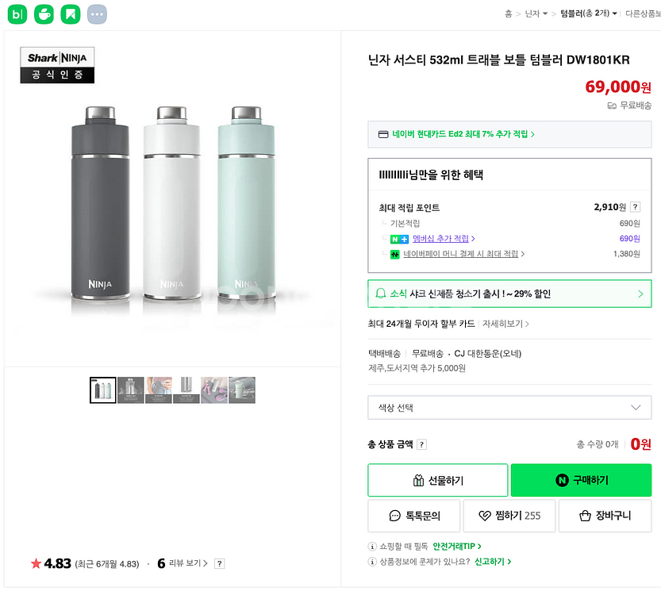Click the question mark beside 2,910원 points
The image size is (661, 595).
tap(635, 207)
